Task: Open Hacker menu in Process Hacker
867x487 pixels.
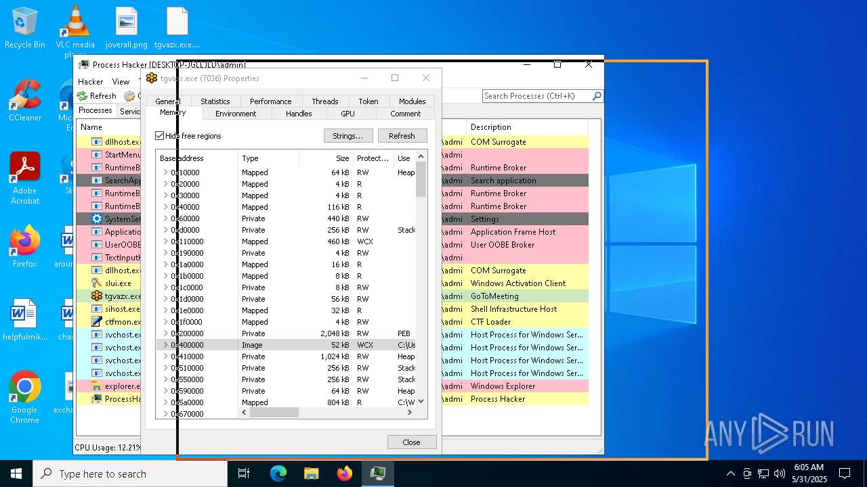Action: tap(91, 81)
